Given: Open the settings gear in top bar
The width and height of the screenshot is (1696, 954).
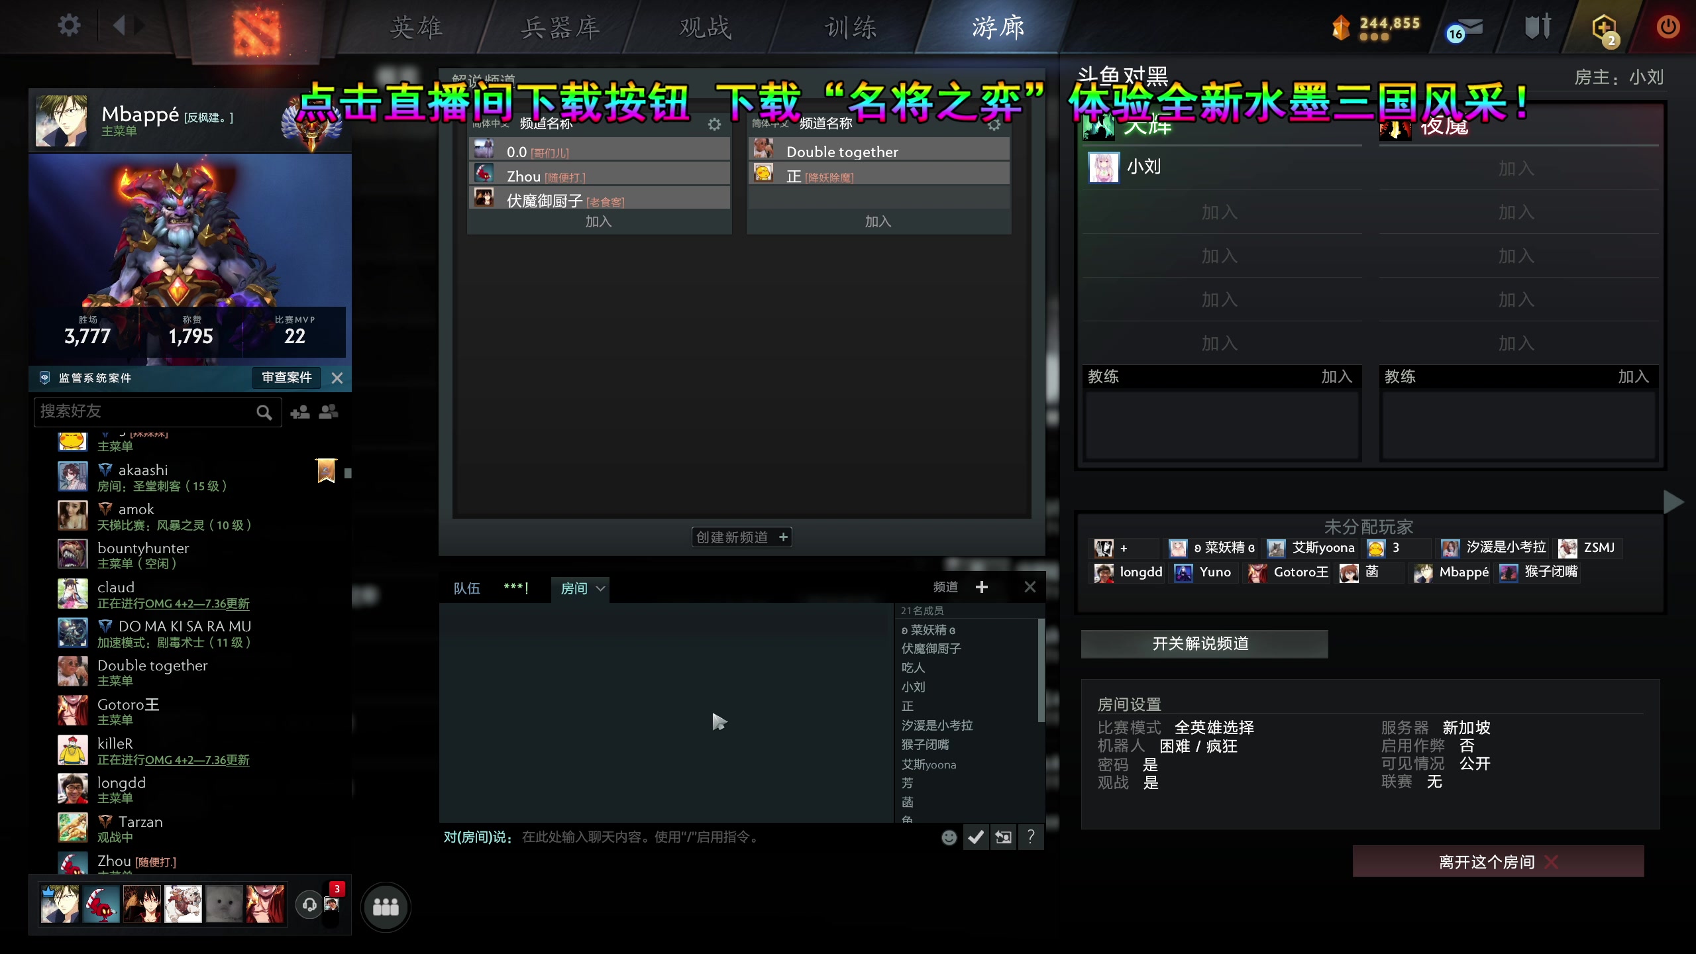Looking at the screenshot, I should click(69, 26).
